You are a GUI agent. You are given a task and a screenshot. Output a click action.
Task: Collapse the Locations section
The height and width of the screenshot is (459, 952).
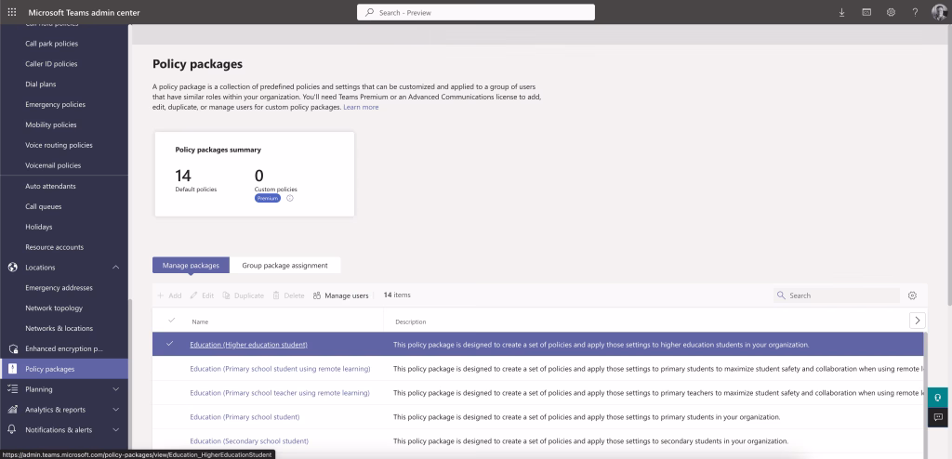(x=115, y=268)
